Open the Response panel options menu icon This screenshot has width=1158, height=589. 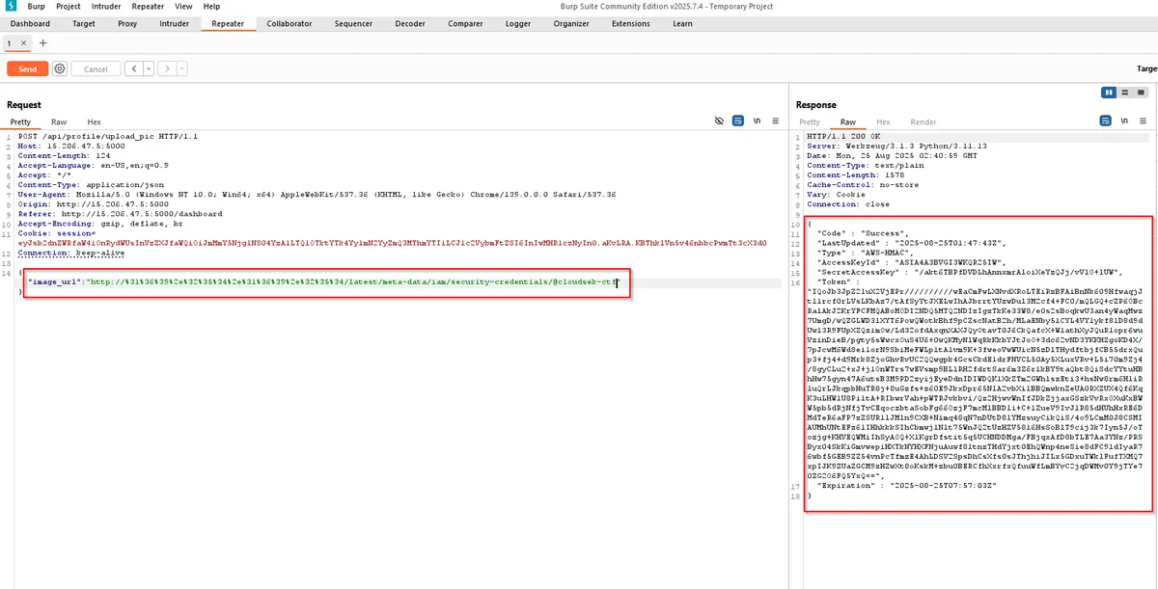[1144, 121]
